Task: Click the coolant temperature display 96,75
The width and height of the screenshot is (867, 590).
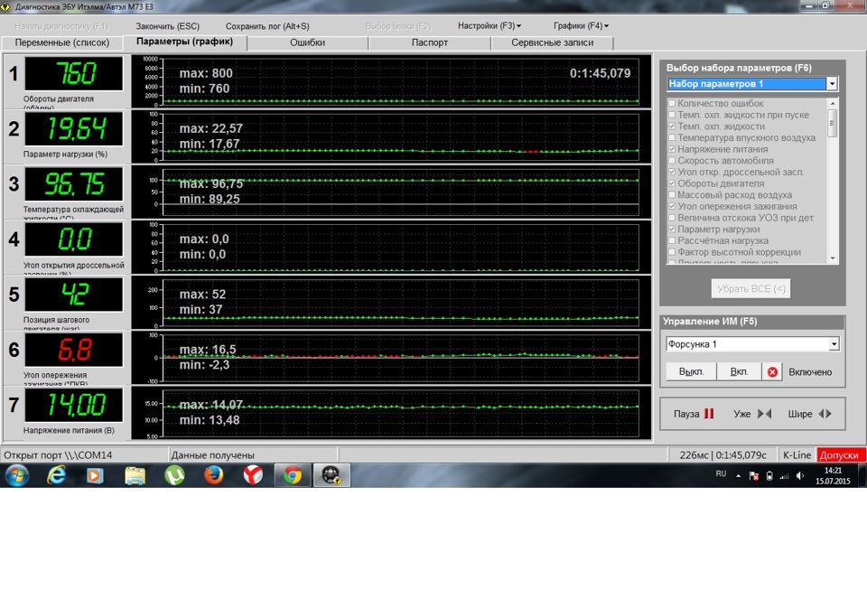Action: pos(74,184)
